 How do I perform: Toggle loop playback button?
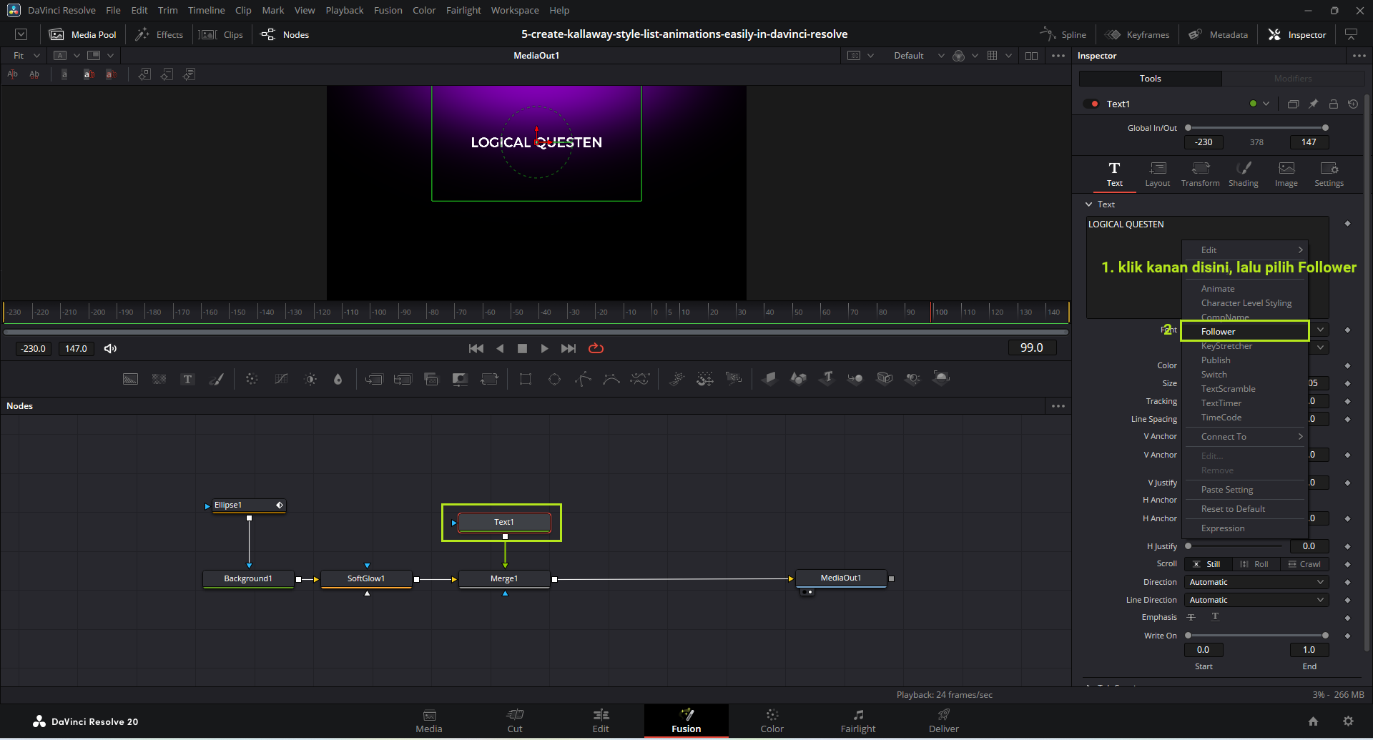pyautogui.click(x=596, y=349)
